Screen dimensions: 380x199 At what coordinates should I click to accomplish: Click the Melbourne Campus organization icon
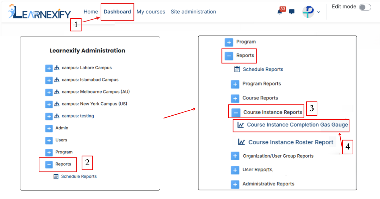pos(57,92)
